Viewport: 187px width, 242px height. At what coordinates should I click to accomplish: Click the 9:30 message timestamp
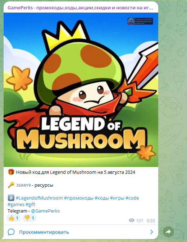pos(151,221)
